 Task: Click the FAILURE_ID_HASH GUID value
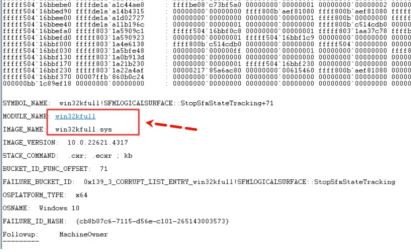(x=152, y=221)
